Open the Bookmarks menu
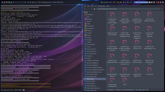Image resolution: width=165 pixels, height=92 pixels. (101, 6)
